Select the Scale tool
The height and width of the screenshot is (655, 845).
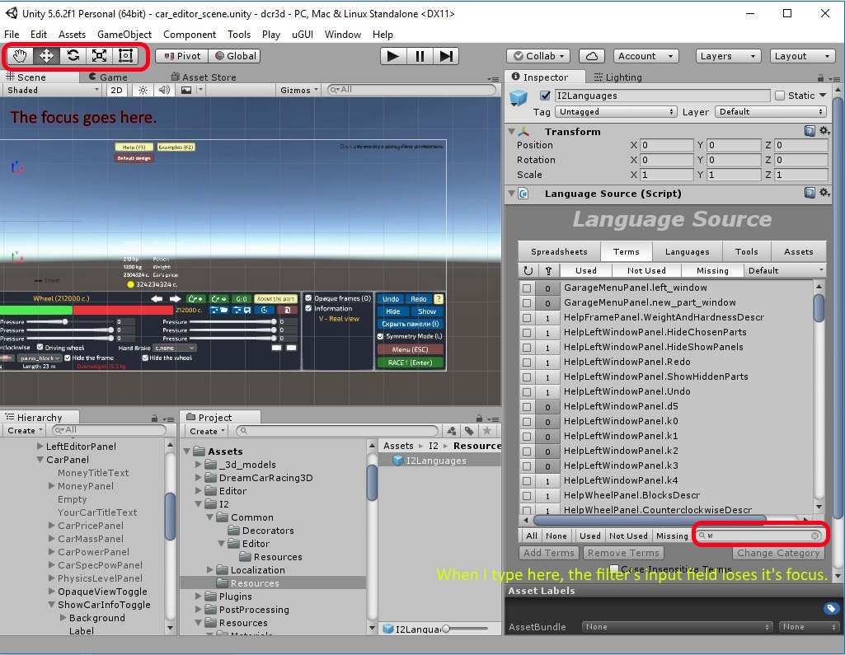[x=99, y=56]
